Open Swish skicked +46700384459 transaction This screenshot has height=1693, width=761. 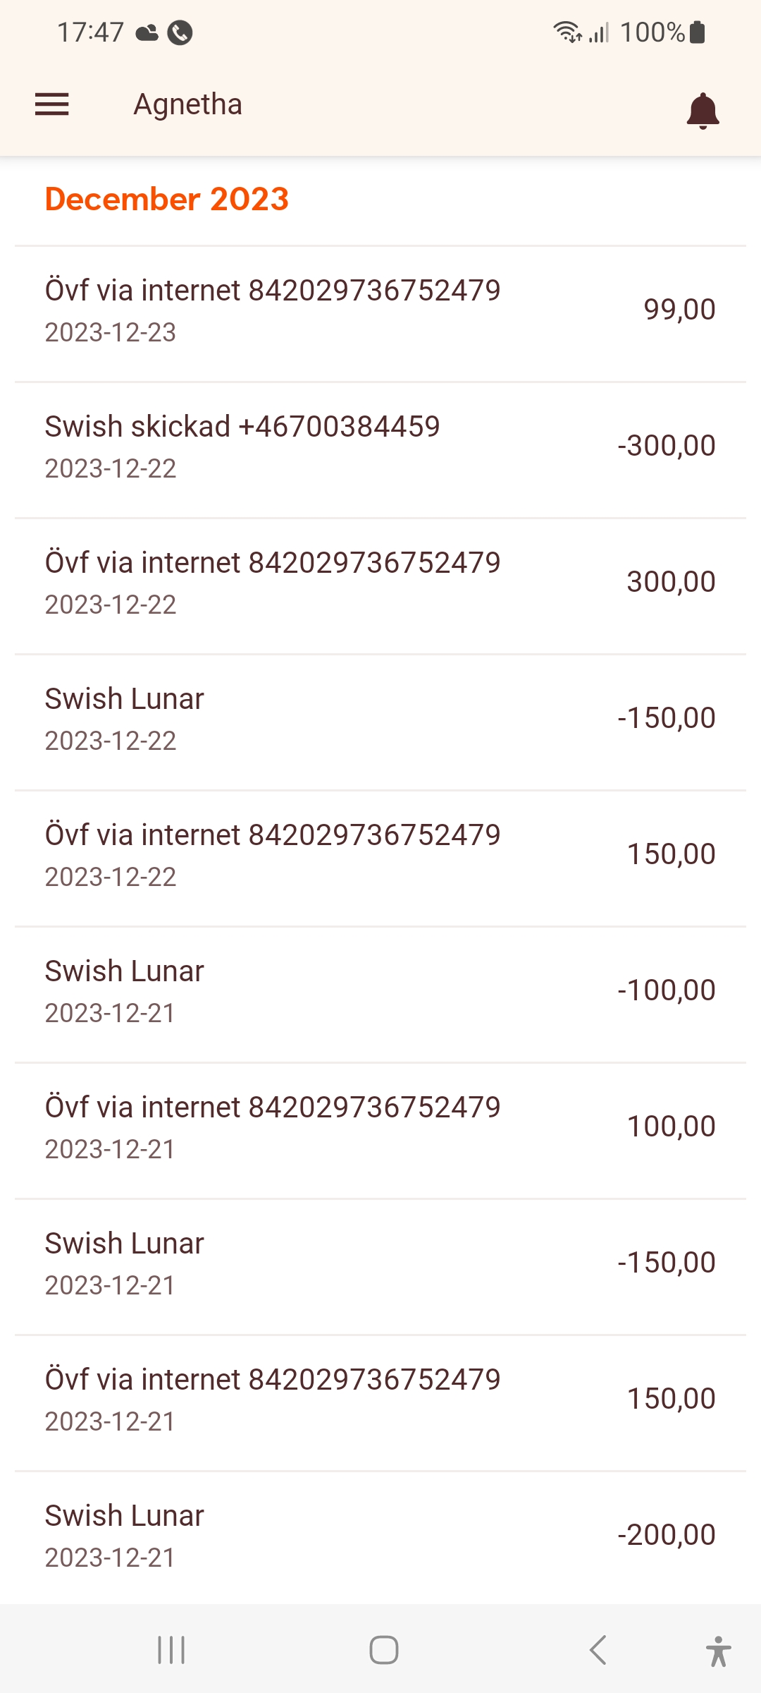tap(380, 447)
